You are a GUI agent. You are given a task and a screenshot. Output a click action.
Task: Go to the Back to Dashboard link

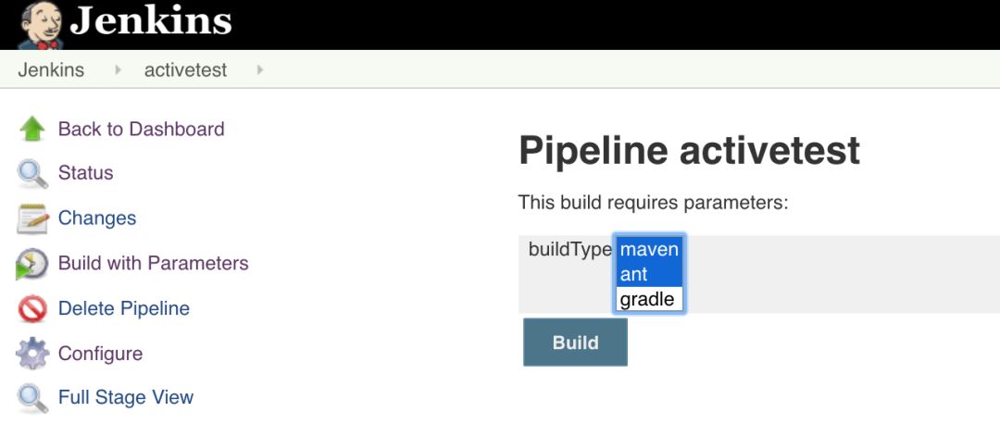click(141, 130)
